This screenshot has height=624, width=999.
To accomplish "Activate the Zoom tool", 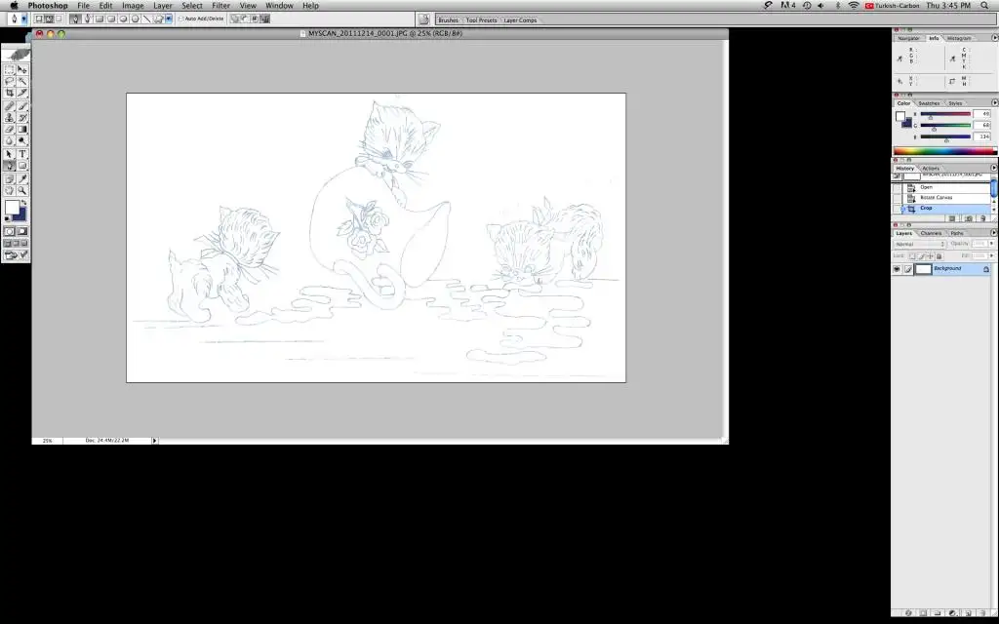I will (x=22, y=190).
